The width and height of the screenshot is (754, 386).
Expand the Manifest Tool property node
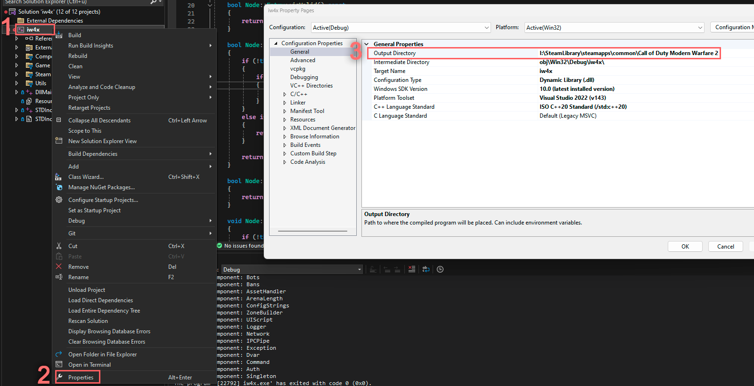point(285,111)
